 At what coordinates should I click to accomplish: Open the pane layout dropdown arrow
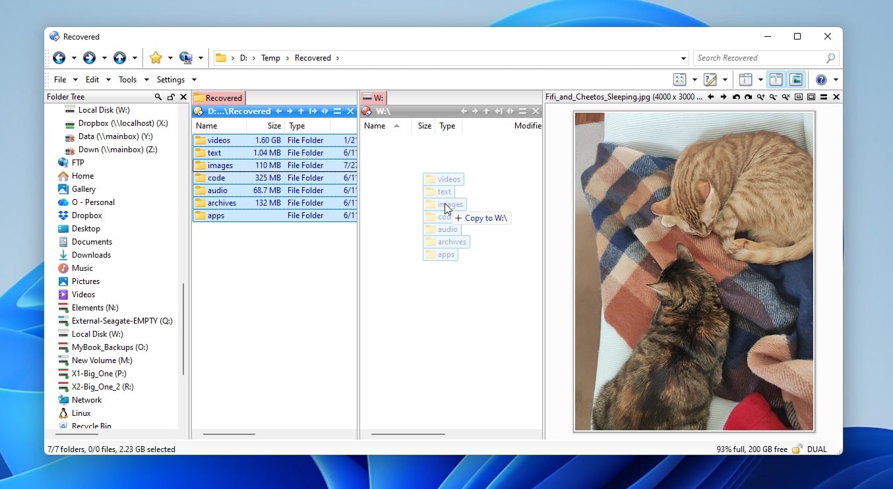(760, 80)
